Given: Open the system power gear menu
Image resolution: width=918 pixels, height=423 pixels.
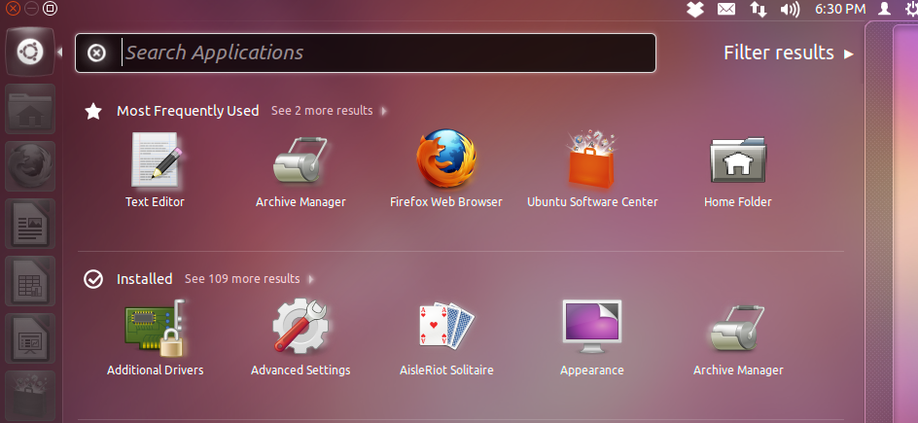Looking at the screenshot, I should coord(911,9).
